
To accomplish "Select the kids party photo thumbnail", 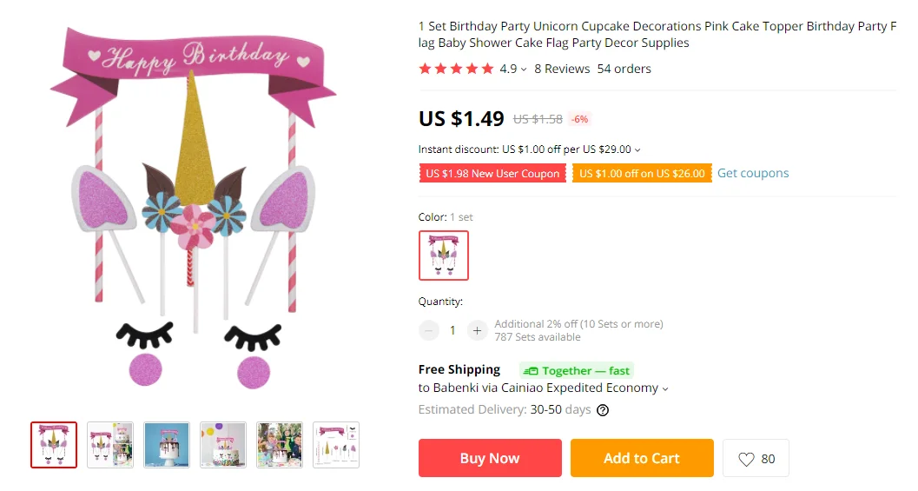I will (x=280, y=445).
